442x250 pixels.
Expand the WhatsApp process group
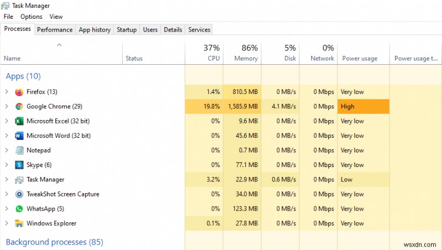tap(7, 209)
